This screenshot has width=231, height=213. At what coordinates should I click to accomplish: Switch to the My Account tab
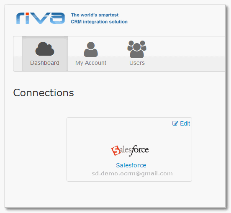click(91, 54)
